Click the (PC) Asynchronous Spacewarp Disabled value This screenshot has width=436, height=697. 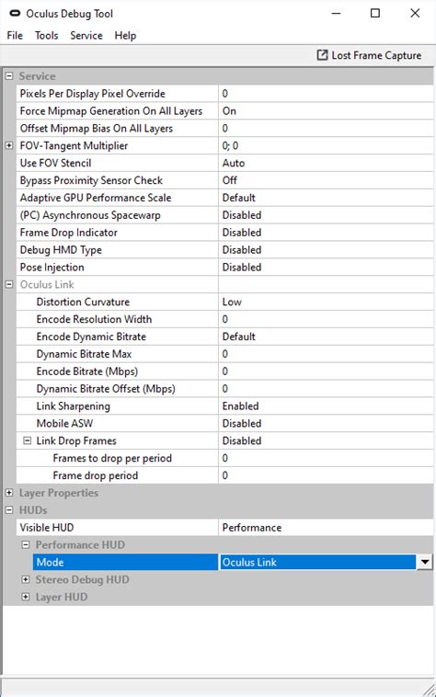326,215
